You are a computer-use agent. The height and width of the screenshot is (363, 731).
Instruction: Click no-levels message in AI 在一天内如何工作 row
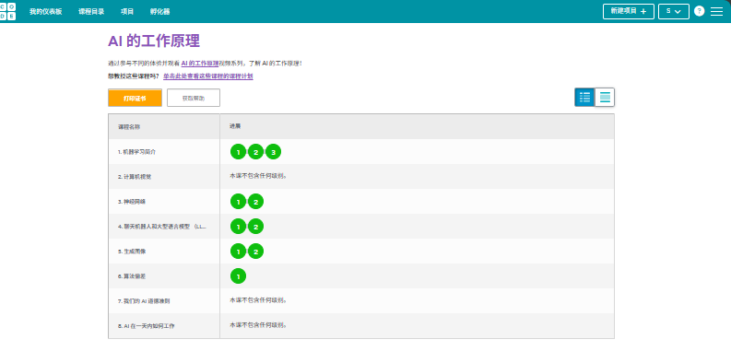pos(258,325)
